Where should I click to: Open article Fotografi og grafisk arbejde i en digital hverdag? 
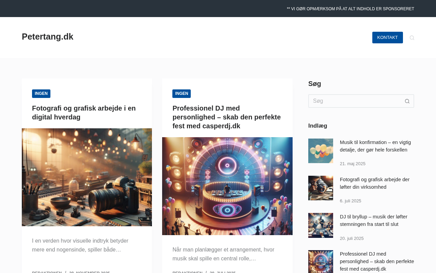(84, 113)
